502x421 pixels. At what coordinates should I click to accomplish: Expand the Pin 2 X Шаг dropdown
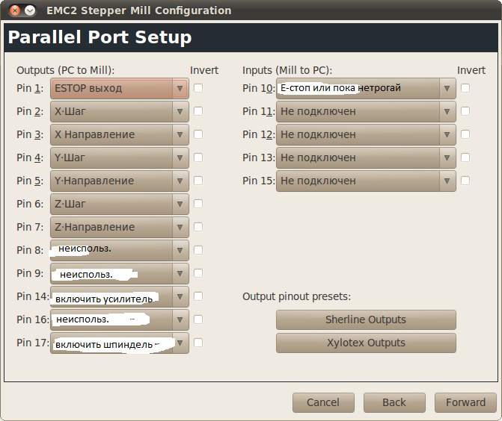pos(120,111)
